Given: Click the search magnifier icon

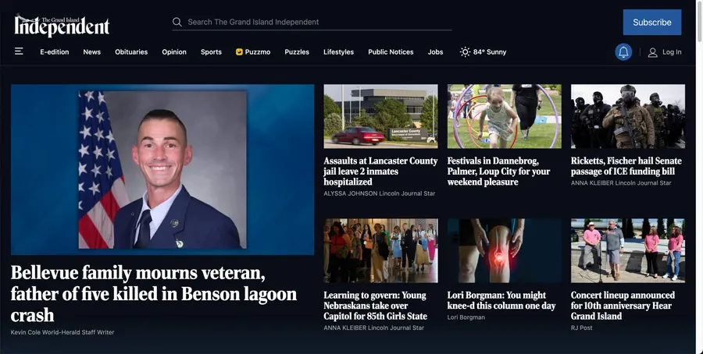Looking at the screenshot, I should (177, 22).
